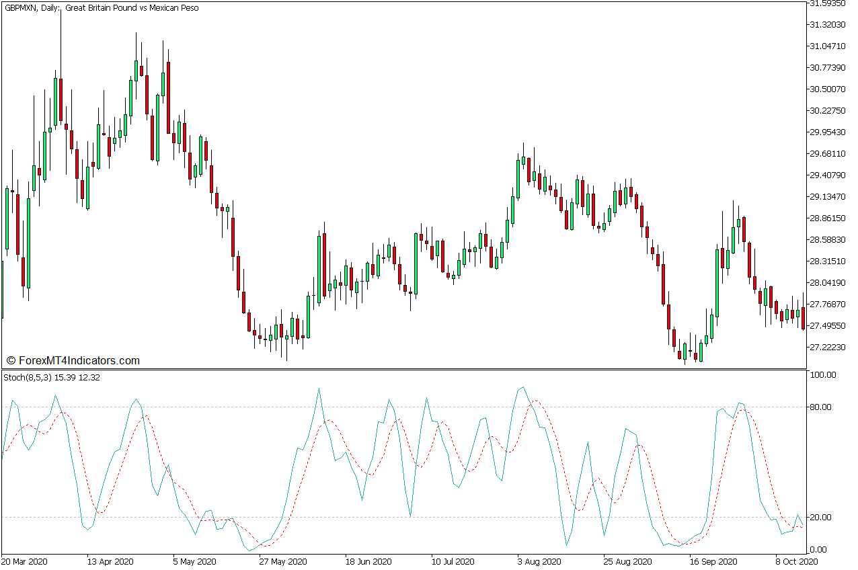This screenshot has height=570, width=858.
Task: Click the 13 Apr 2020 date label
Action: (110, 561)
